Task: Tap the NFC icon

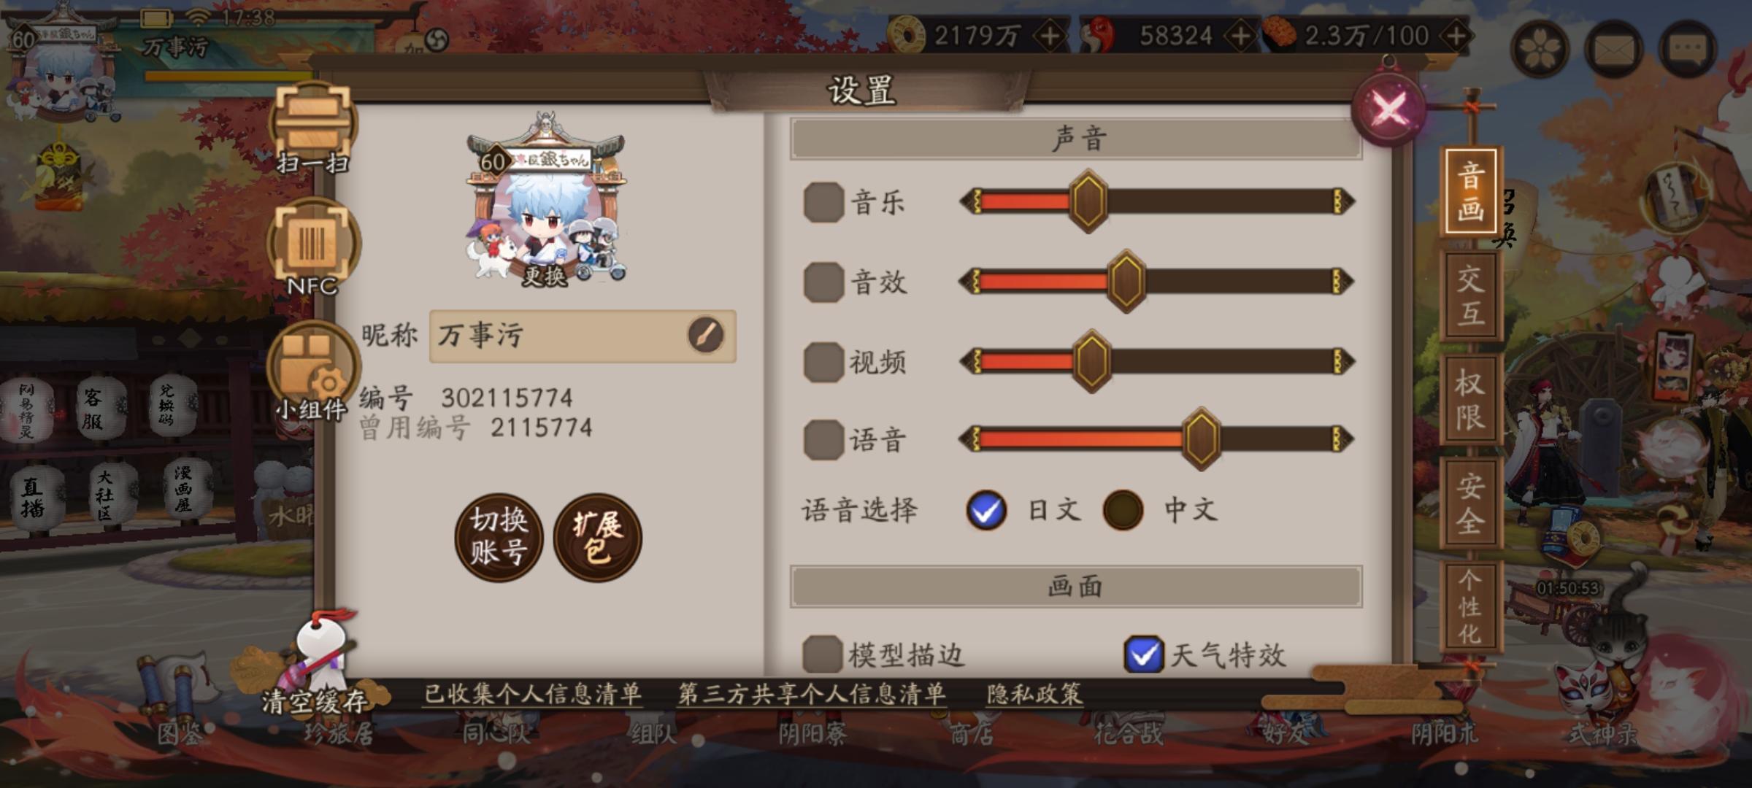Action: 313,248
